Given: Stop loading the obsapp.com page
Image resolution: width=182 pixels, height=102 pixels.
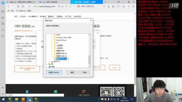Looking at the screenshot, I should pyautogui.click(x=18, y=6).
